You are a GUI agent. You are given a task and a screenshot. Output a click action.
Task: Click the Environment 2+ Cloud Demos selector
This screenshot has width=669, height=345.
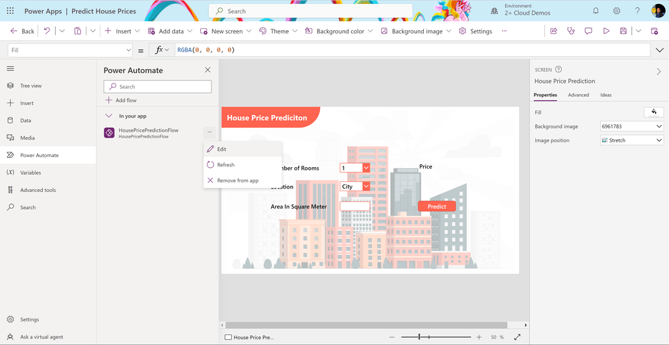[x=521, y=10]
